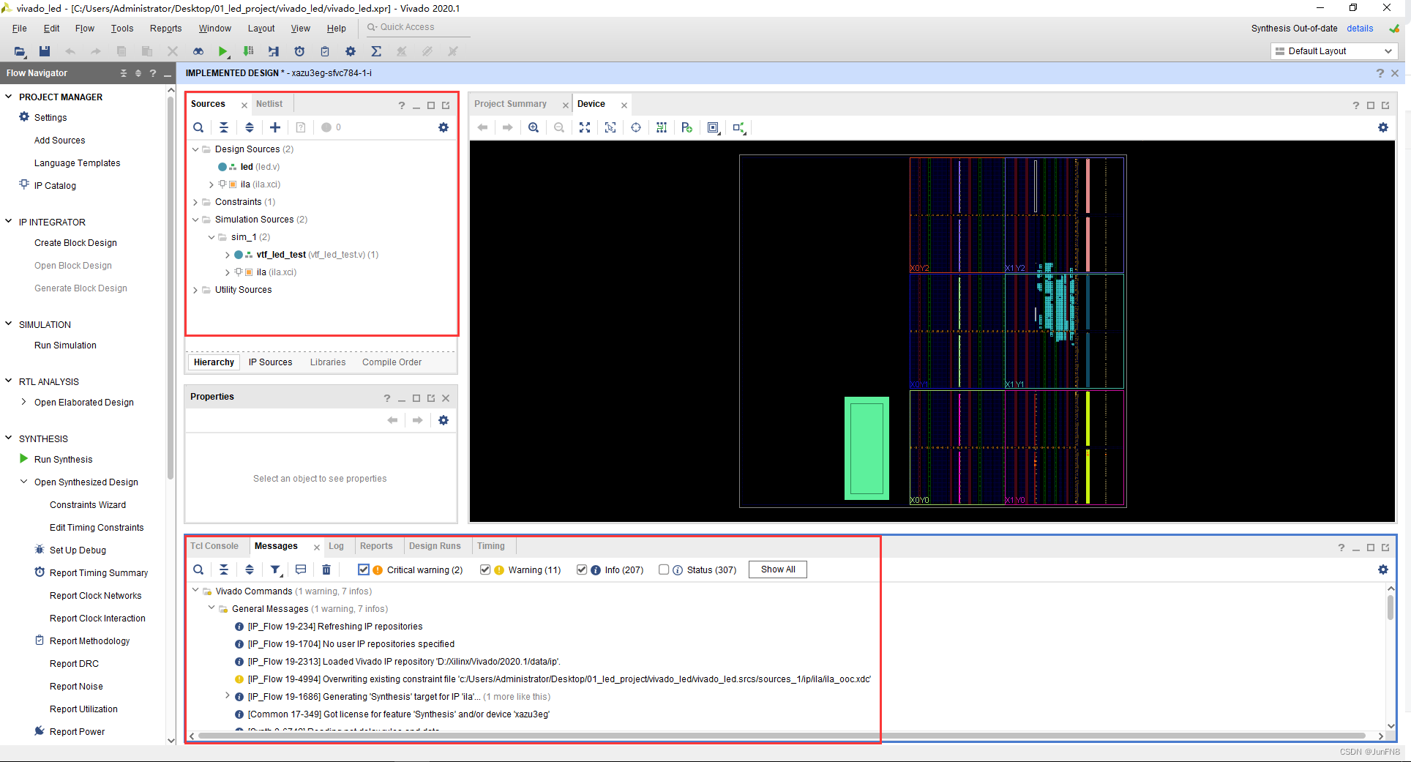Expand vtf_led_test simulation file node
Viewport: 1411px width, 762px height.
228,255
